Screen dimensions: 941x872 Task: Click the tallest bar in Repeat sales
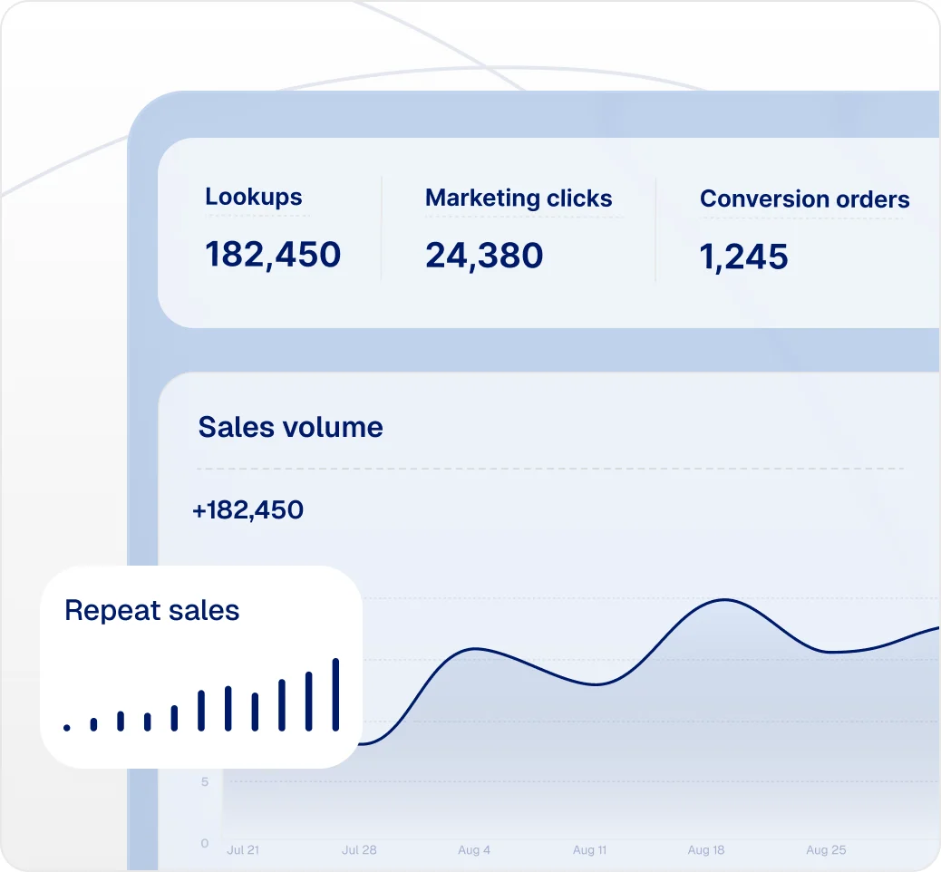[335, 694]
